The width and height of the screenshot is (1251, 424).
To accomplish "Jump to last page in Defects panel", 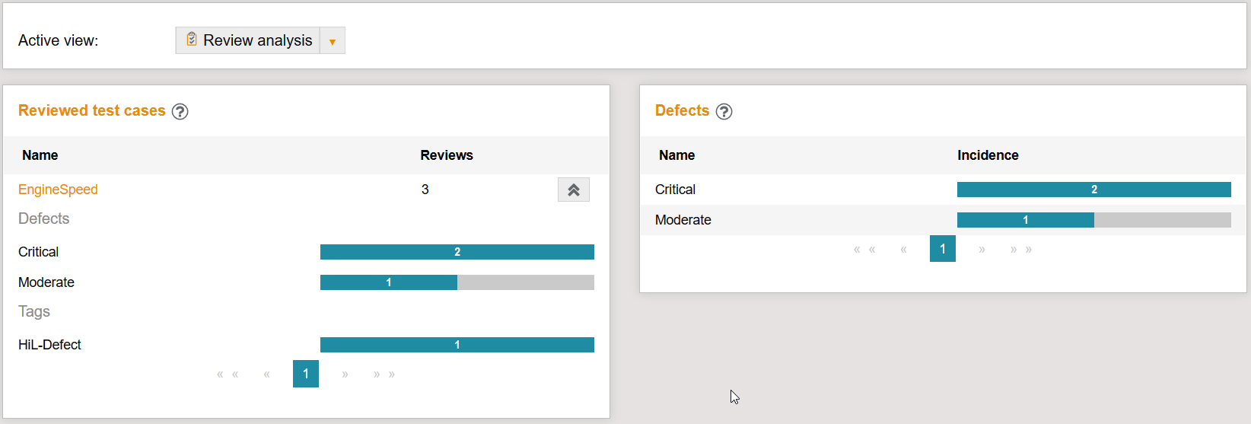I will (1020, 249).
